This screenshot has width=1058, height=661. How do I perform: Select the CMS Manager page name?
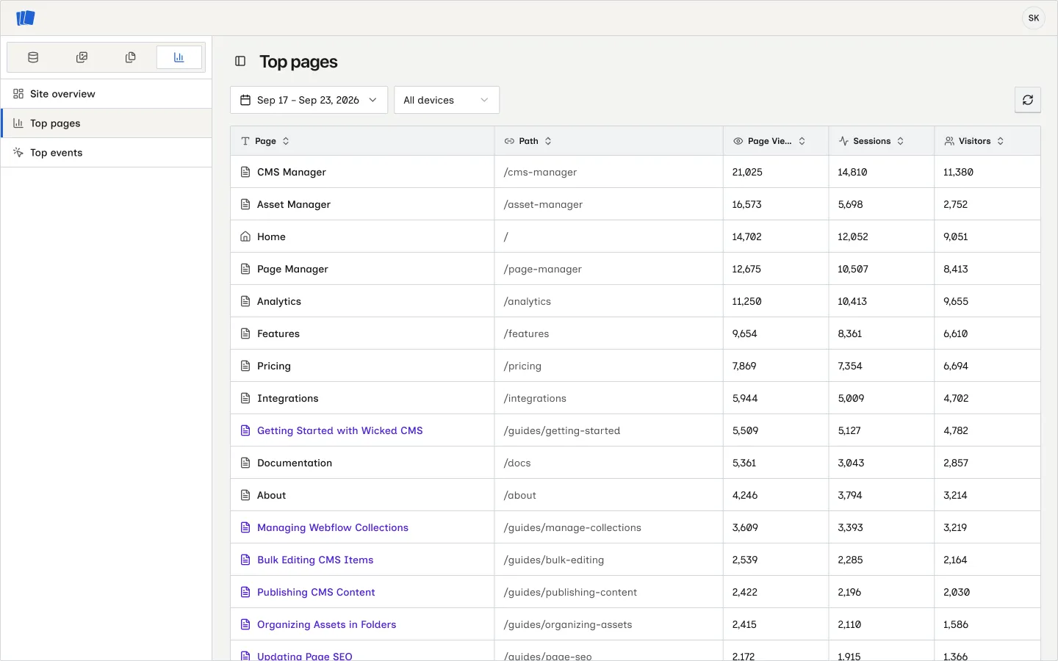[292, 172]
